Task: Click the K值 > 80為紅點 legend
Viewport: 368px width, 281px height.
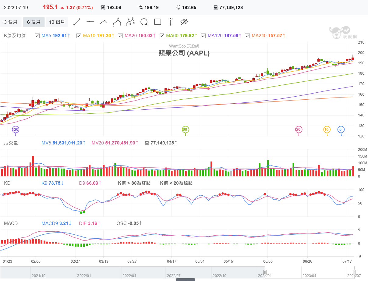Action: pos(134,183)
